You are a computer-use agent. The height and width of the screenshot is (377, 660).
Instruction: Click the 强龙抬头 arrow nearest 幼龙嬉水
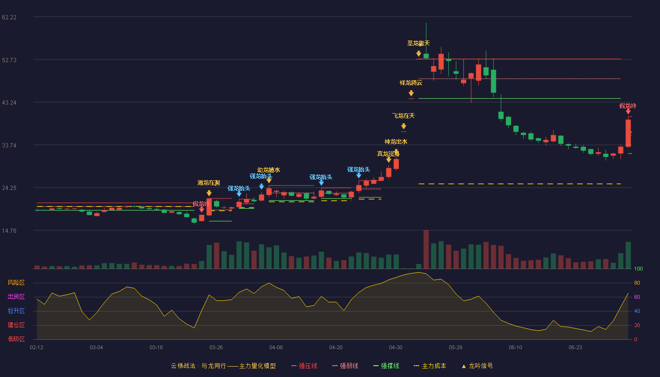pos(261,187)
